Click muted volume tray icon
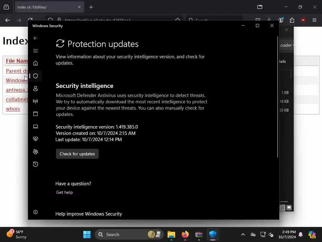This screenshot has width=322, height=242. 271,234
